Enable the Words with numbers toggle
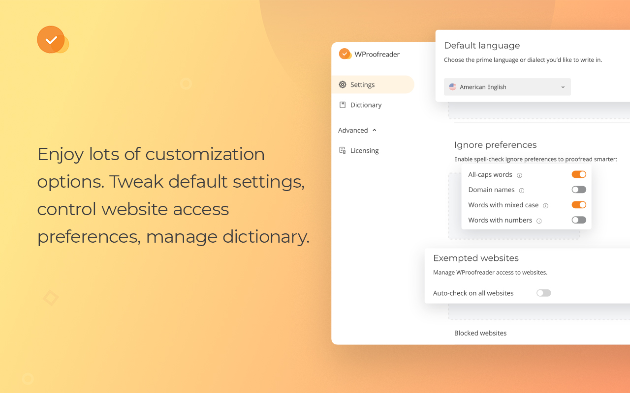This screenshot has height=393, width=630. (x=579, y=220)
